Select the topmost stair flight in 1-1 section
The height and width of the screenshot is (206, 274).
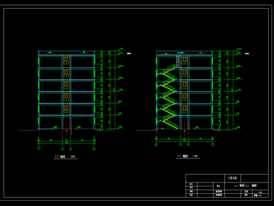pos(170,69)
